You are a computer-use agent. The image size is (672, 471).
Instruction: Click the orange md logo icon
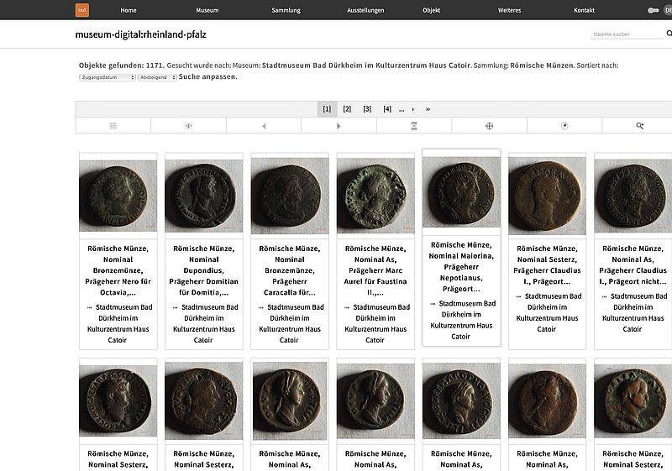coord(81,10)
